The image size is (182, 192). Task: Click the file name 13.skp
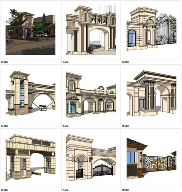(4, 126)
